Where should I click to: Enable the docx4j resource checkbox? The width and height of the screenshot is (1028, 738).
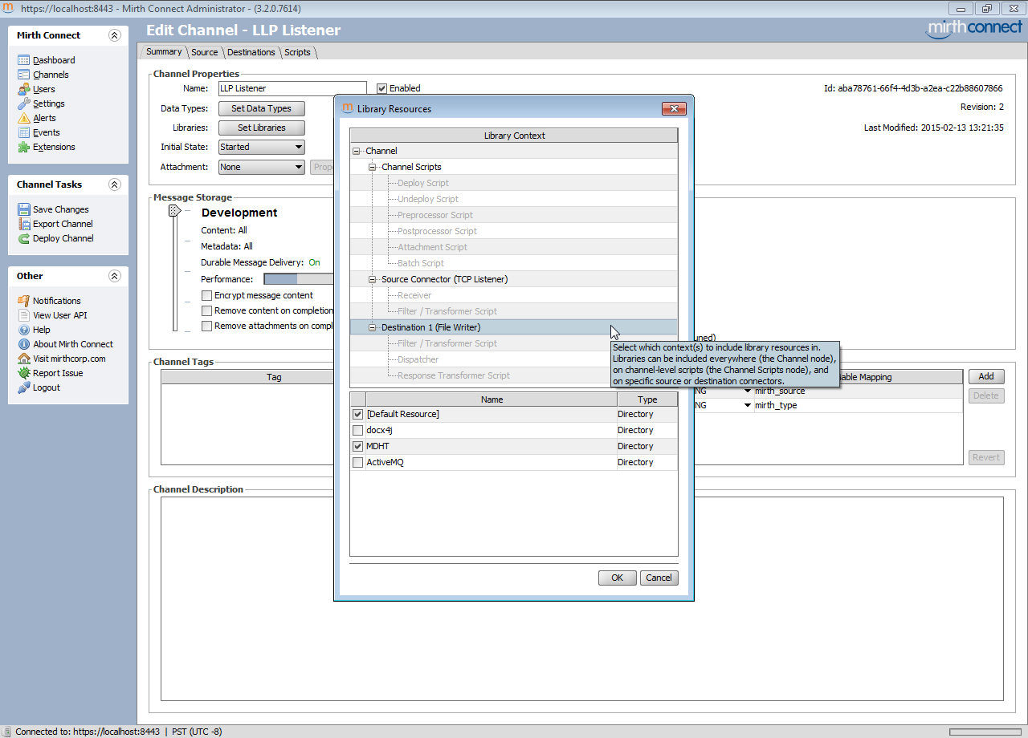[x=358, y=430]
